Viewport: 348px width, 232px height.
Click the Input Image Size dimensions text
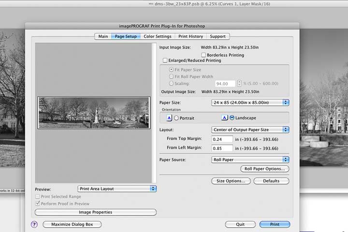pos(230,47)
